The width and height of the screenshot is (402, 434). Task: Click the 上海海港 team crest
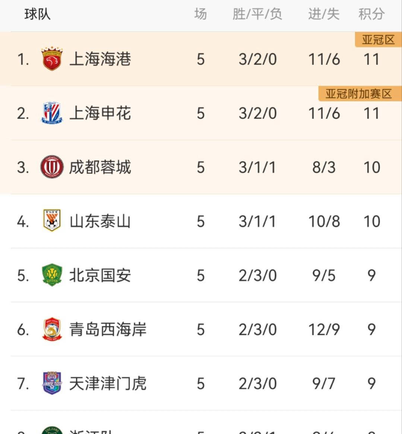click(51, 59)
